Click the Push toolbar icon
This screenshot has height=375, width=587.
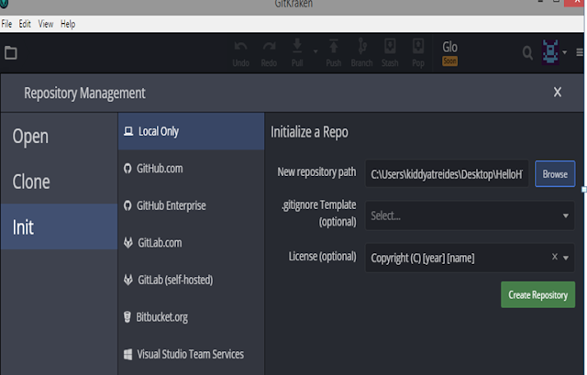pyautogui.click(x=334, y=53)
